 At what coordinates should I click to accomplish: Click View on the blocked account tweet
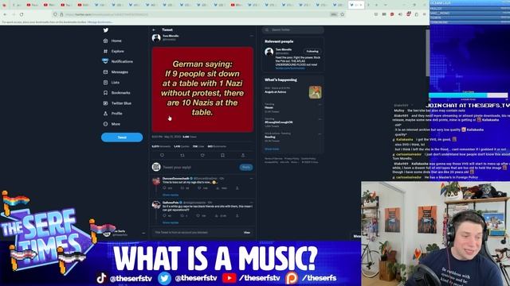[247, 233]
